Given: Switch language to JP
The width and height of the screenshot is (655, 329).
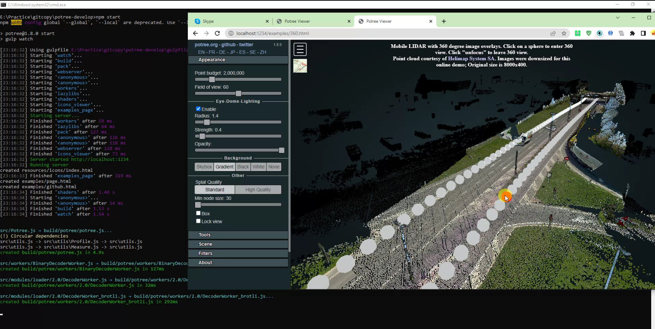Looking at the screenshot, I should [232, 52].
